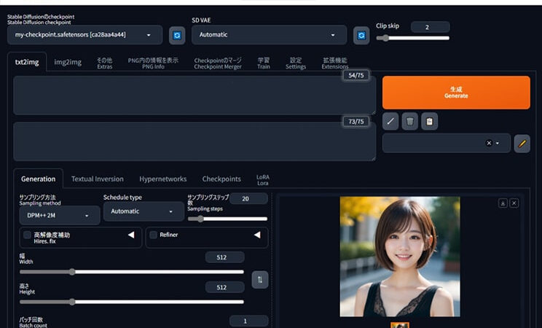Screen dimensions: 542x328
Task: Click the Sampling steps number field
Action: (248, 198)
